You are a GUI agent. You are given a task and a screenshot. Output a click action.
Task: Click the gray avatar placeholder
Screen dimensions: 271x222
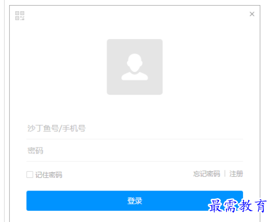(134, 67)
